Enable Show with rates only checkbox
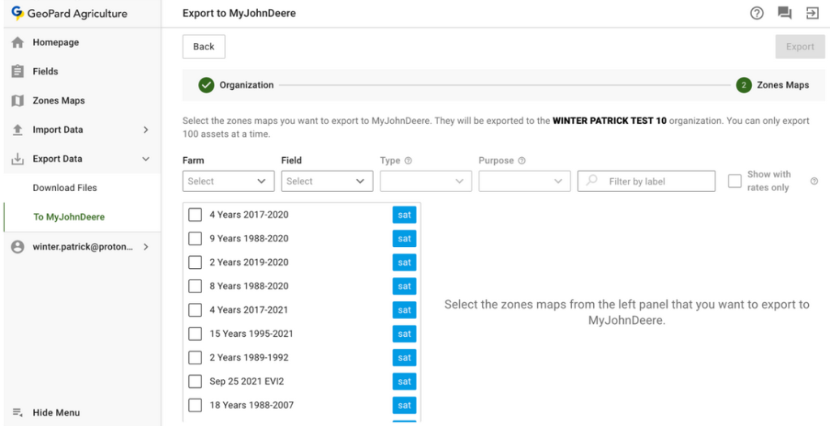Image resolution: width=830 pixels, height=426 pixels. 734,181
